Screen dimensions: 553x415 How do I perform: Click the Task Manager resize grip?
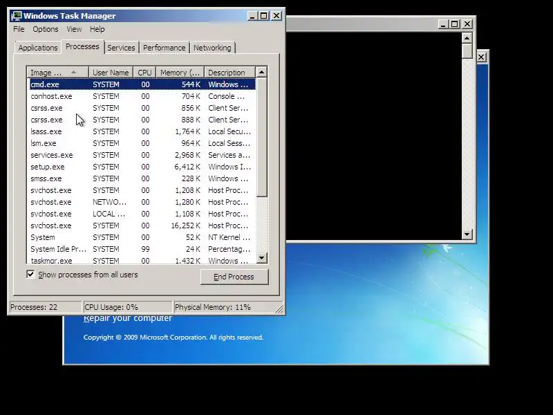click(279, 309)
